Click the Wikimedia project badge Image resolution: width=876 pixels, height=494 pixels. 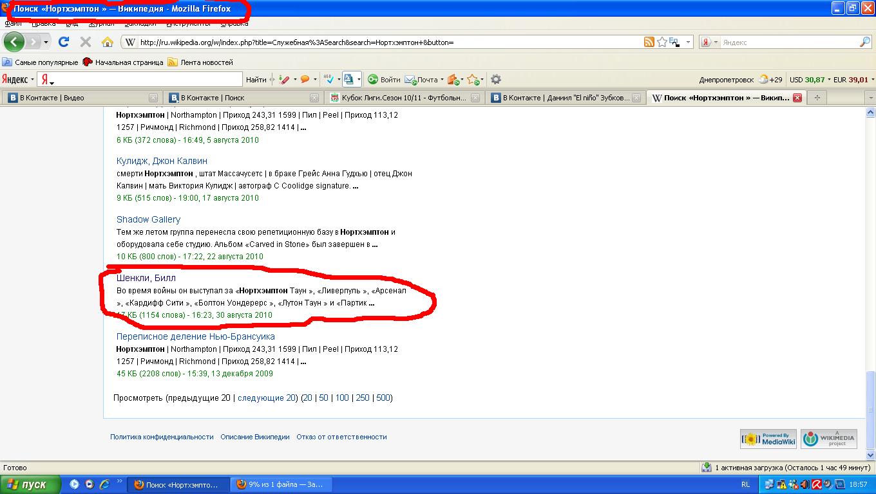click(x=829, y=439)
